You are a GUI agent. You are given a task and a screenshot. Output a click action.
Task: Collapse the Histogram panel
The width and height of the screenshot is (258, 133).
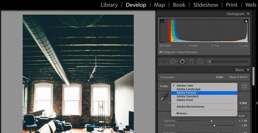(248, 14)
